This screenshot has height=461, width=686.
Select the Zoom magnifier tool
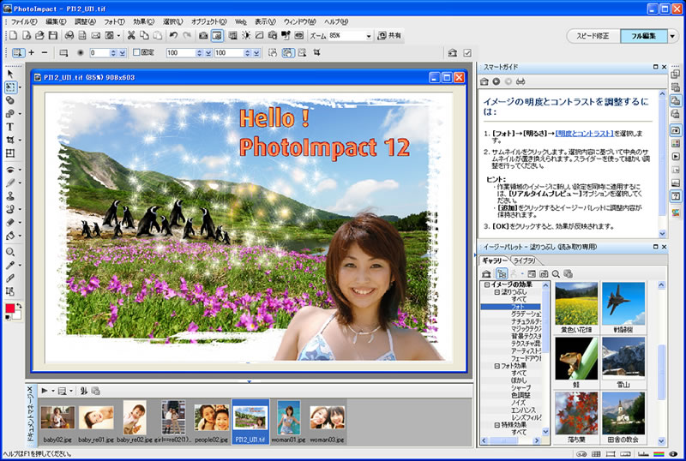point(10,252)
